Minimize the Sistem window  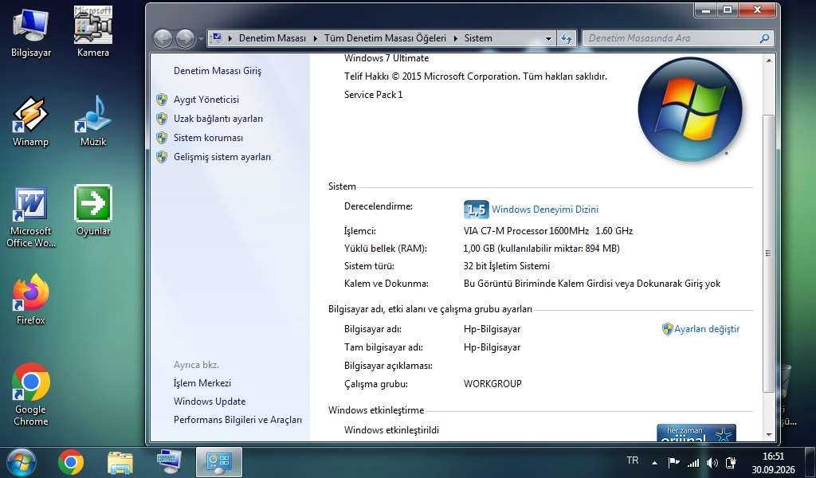(706, 10)
